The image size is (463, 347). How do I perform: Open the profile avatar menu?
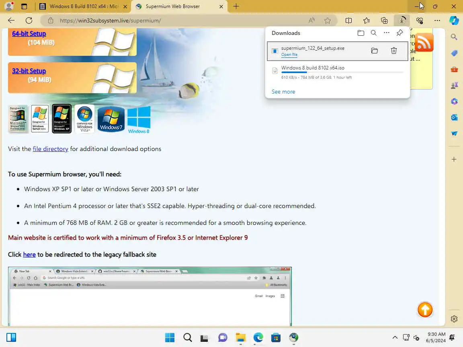(10, 6)
